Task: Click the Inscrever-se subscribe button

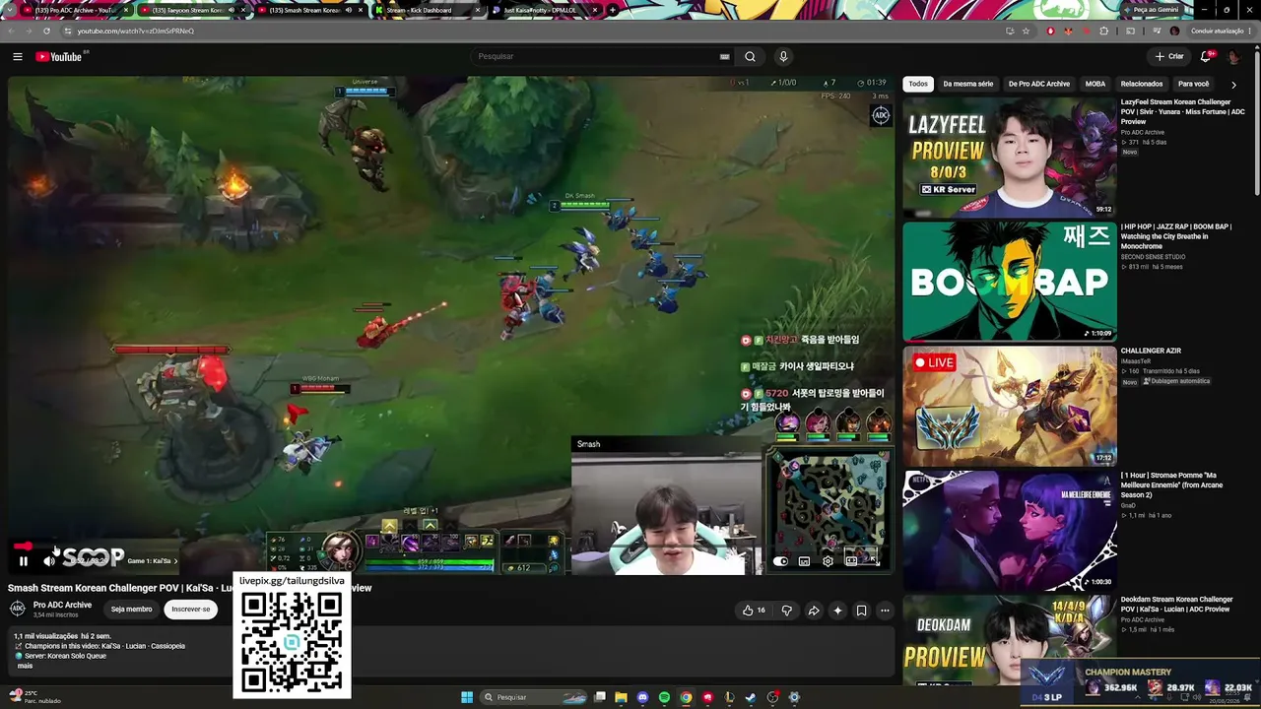Action: [191, 610]
